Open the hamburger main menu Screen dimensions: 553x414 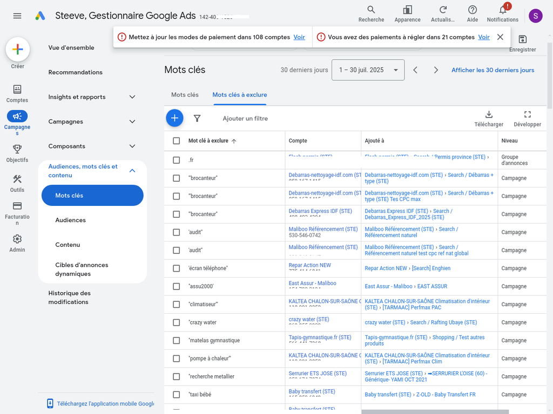pos(17,16)
